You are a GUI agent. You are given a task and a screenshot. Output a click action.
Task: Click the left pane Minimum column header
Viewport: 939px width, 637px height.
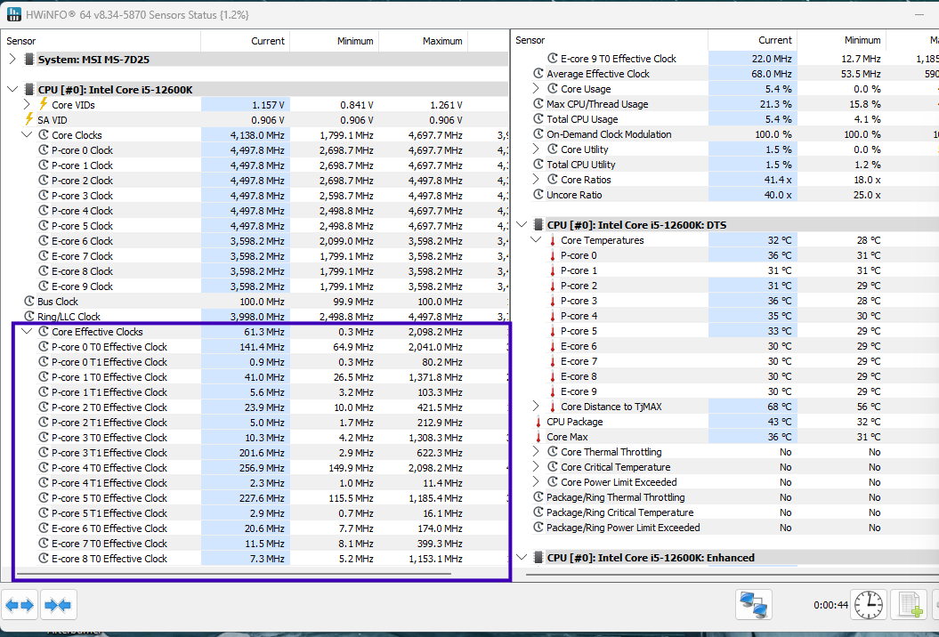(x=334, y=41)
